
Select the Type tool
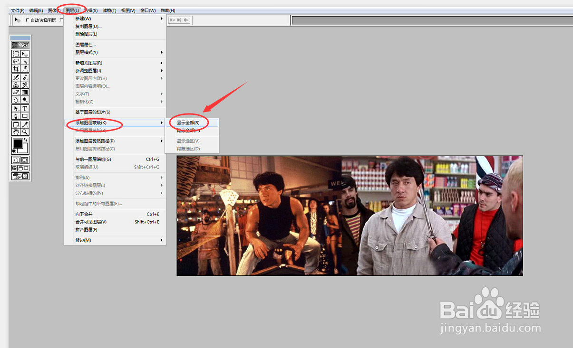24,108
